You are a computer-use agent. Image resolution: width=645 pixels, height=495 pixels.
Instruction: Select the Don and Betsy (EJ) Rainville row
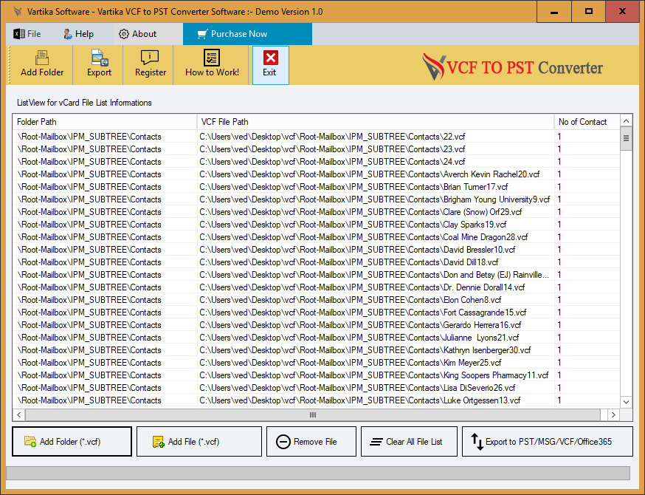click(316, 275)
